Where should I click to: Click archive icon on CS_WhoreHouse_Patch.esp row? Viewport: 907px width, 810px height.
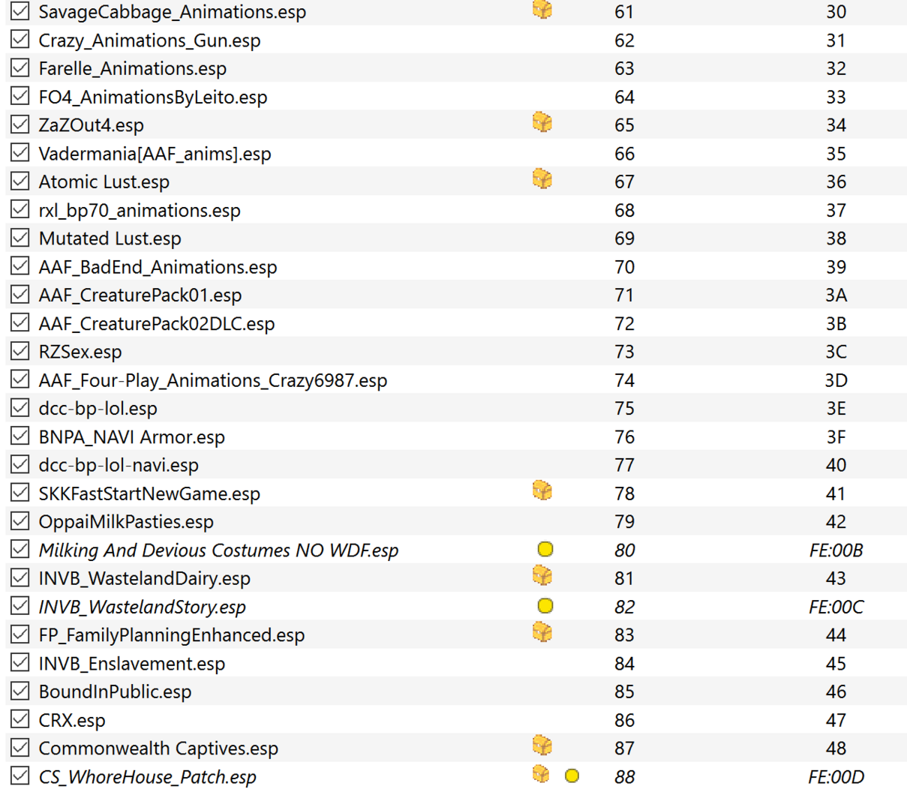541,774
